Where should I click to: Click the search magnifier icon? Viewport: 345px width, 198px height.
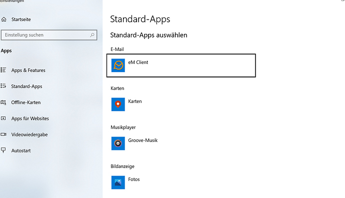92,35
